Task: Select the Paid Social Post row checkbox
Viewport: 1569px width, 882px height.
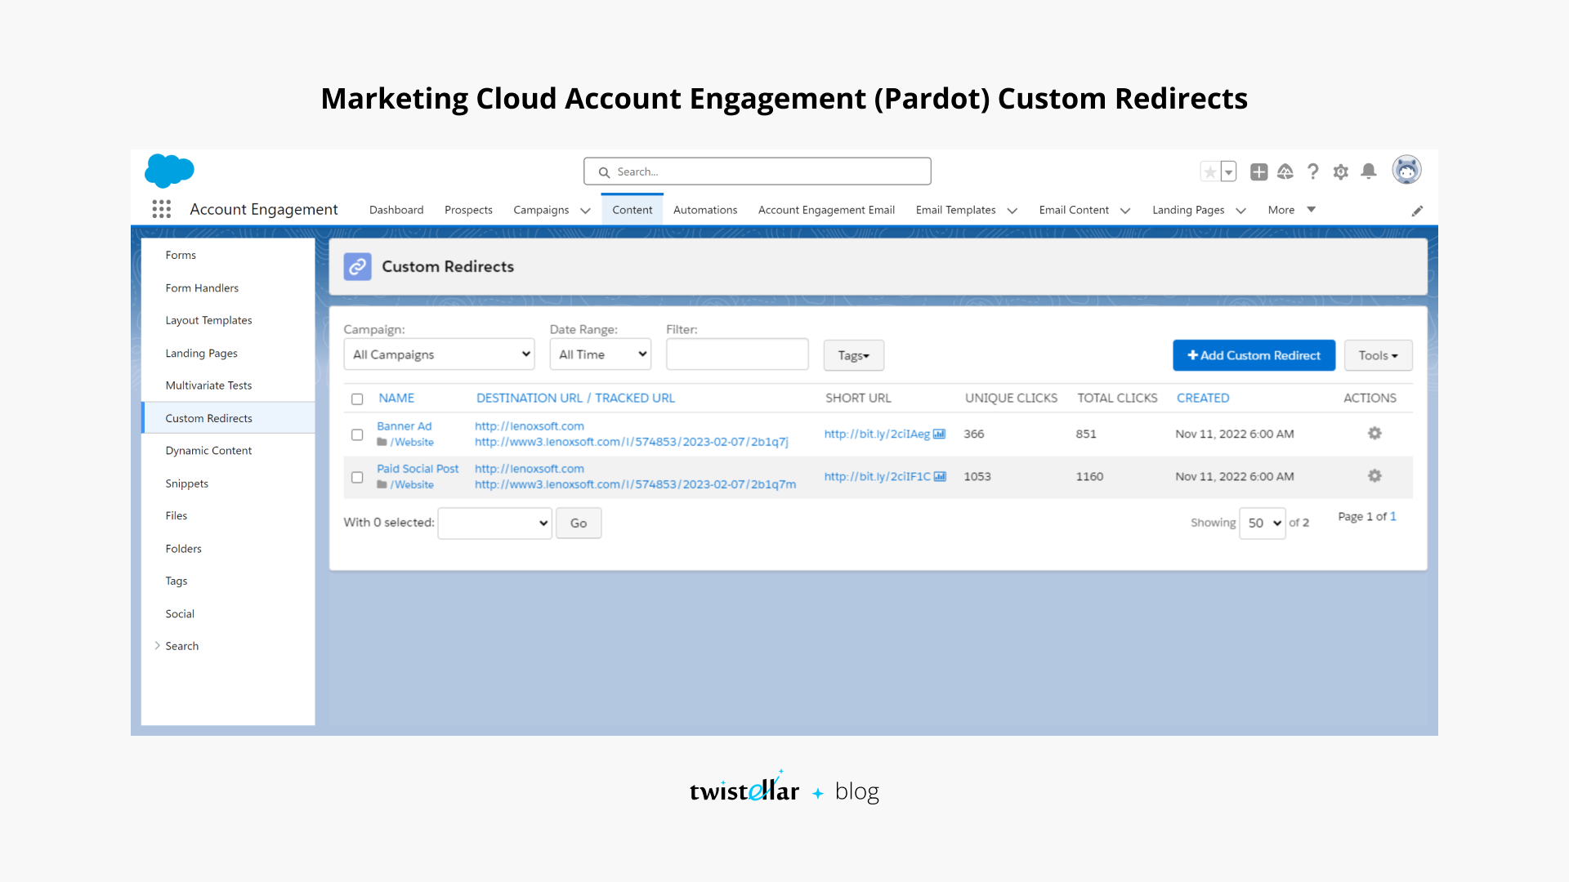Action: coord(357,477)
